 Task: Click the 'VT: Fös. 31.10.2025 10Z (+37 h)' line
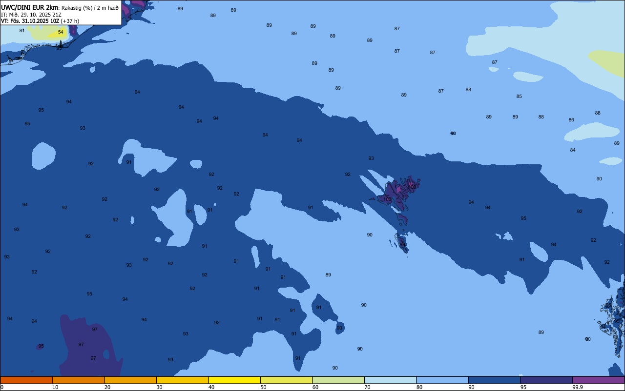[x=40, y=21]
